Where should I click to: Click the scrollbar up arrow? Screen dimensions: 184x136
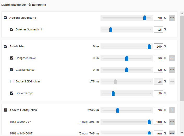point(182,13)
